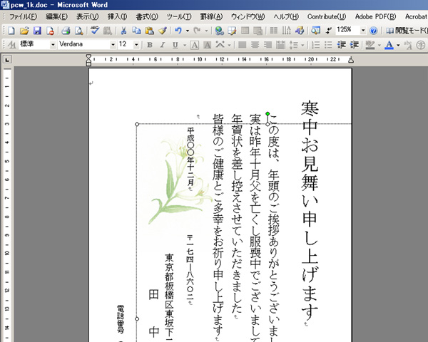428x342 pixels.
Task: Click the Print icon
Action: pos(66,30)
